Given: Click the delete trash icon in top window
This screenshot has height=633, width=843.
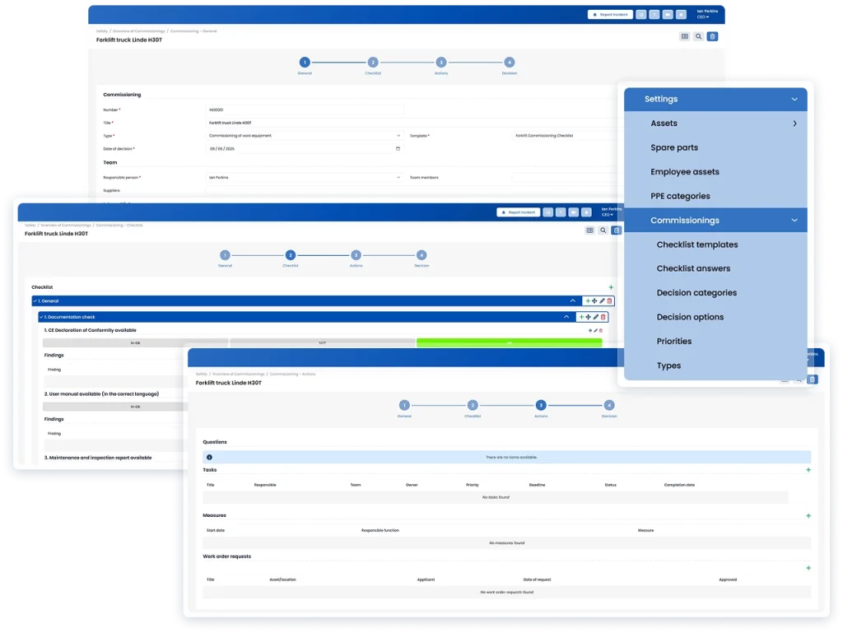Looking at the screenshot, I should (712, 36).
